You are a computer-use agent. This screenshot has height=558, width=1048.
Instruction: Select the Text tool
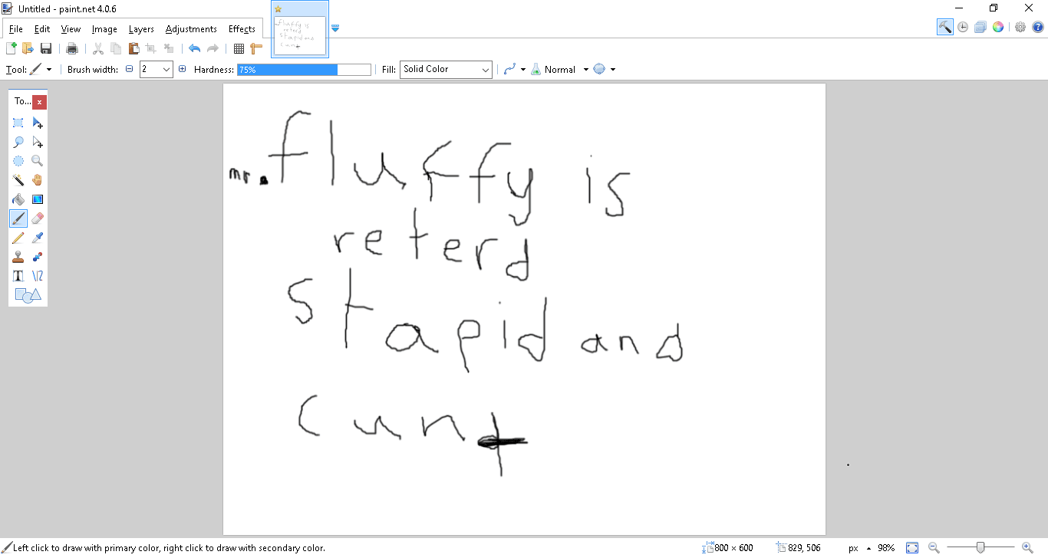click(x=18, y=276)
